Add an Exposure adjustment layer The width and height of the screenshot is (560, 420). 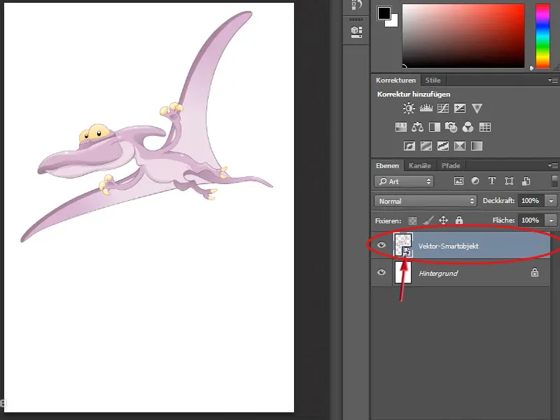460,108
